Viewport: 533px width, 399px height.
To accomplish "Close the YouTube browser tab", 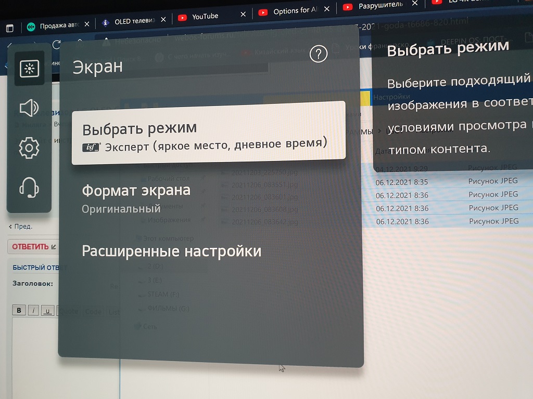I will [242, 15].
